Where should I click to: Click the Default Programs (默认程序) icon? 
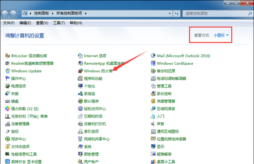(x=80, y=101)
